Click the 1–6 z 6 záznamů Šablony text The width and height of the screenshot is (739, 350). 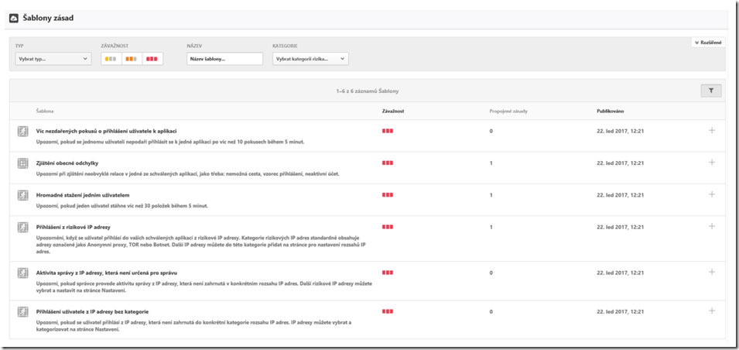tap(367, 91)
